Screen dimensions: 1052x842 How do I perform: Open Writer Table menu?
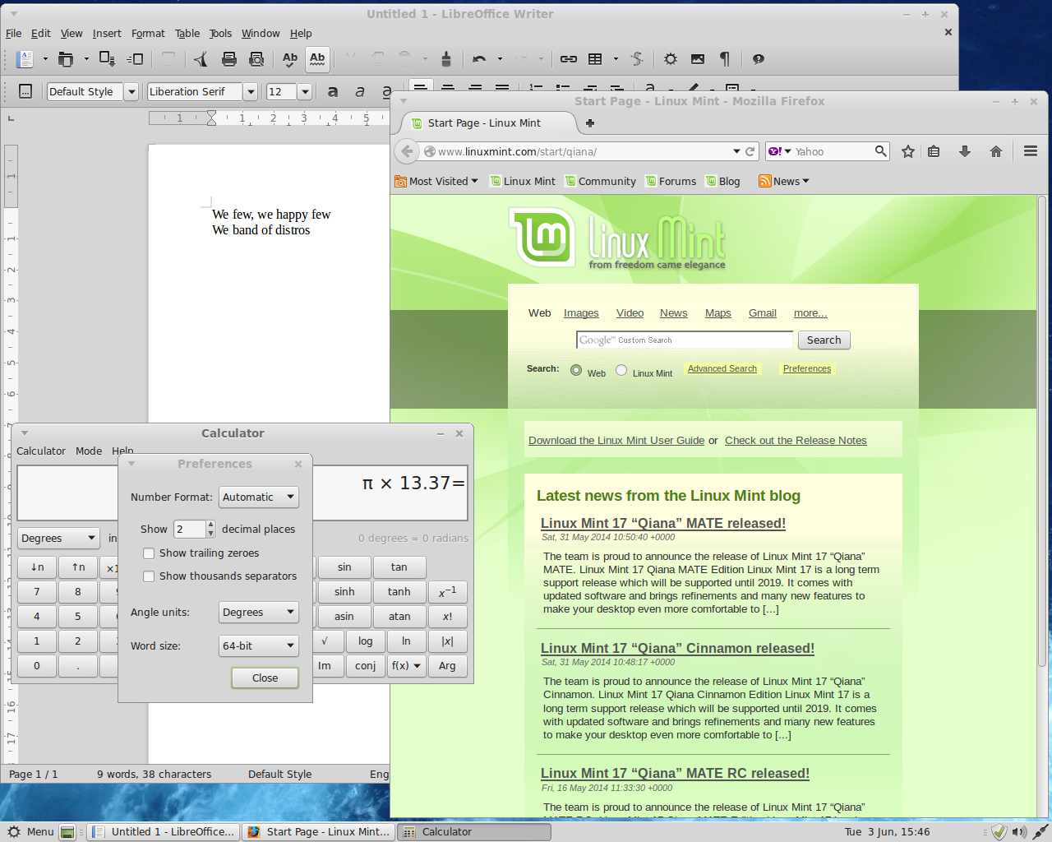(187, 34)
